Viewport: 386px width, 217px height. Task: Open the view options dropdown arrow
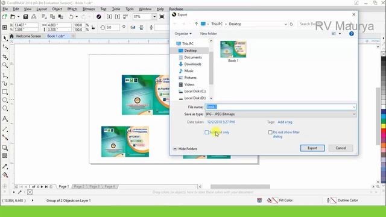(340, 34)
